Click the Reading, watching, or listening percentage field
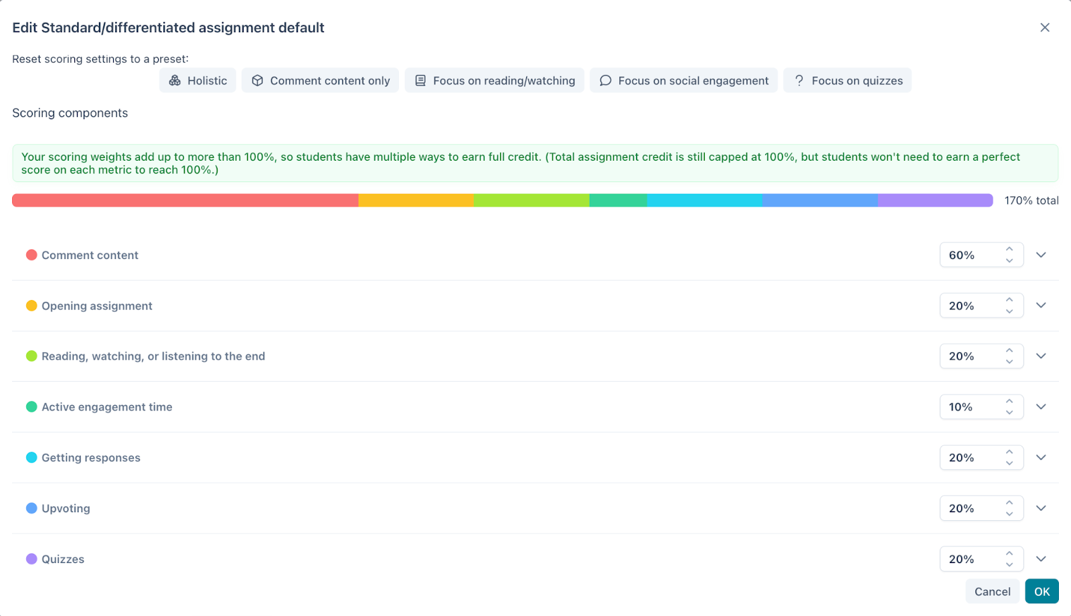 (971, 356)
